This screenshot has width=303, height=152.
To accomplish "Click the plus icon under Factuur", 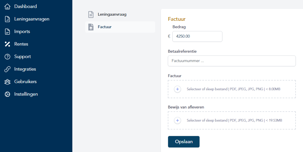I will (178, 89).
